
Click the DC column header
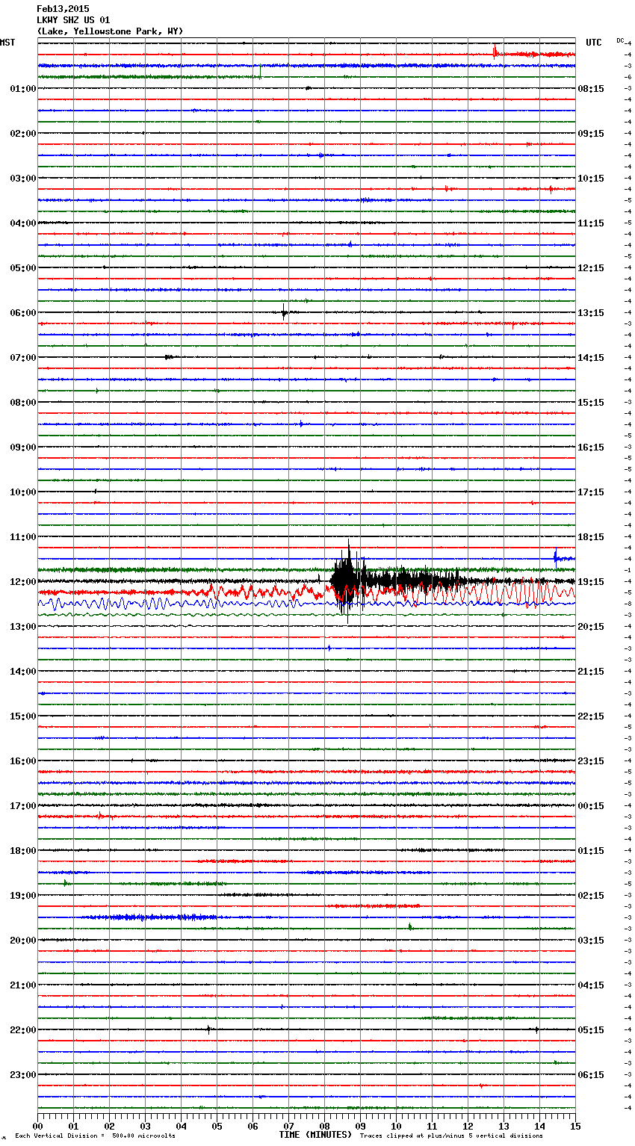pos(620,40)
